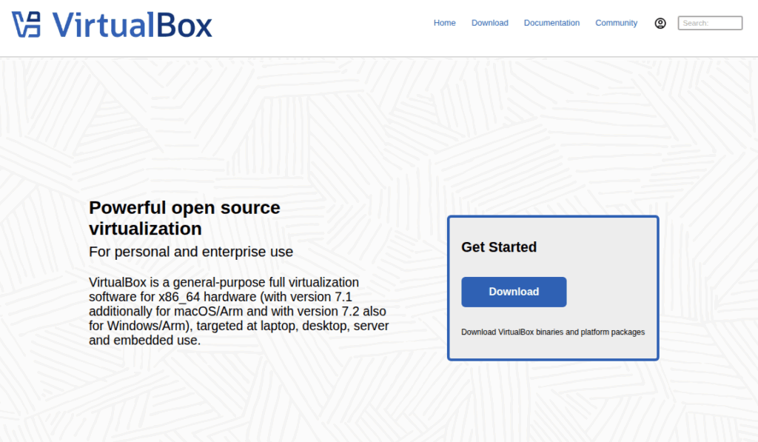Click the 'Powerful open source virtualization' heading
Viewport: 758px width, 442px height.
(x=184, y=218)
